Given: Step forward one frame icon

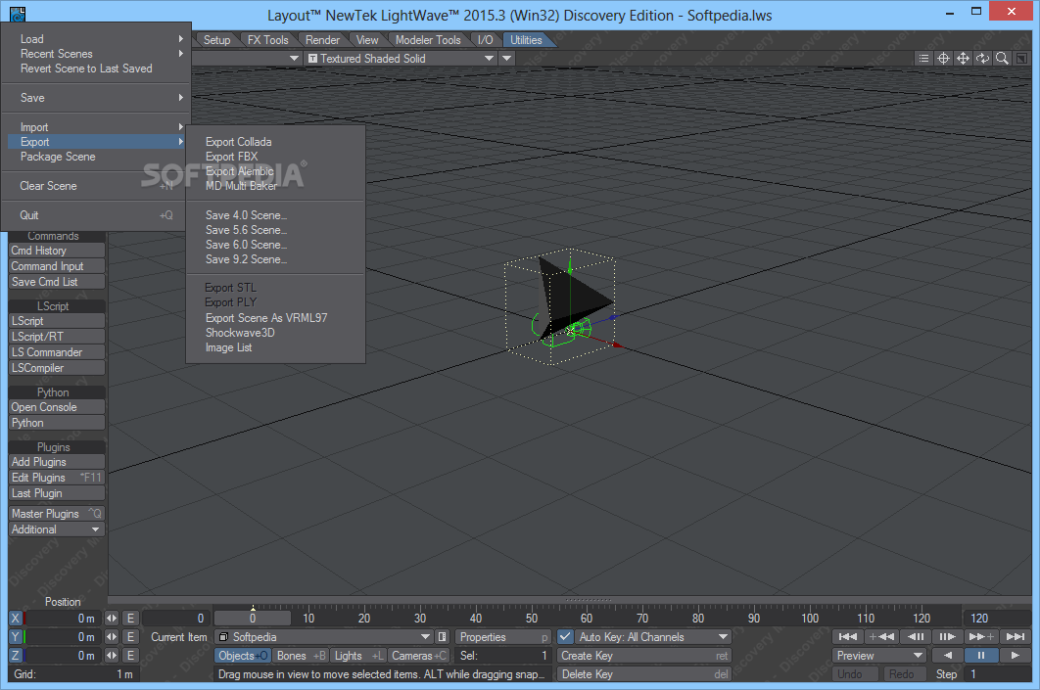Looking at the screenshot, I should click(x=948, y=636).
